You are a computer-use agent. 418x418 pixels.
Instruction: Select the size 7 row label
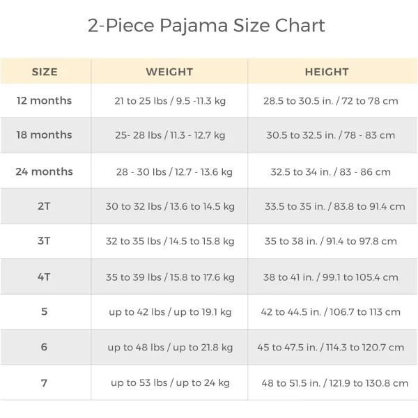point(45,383)
